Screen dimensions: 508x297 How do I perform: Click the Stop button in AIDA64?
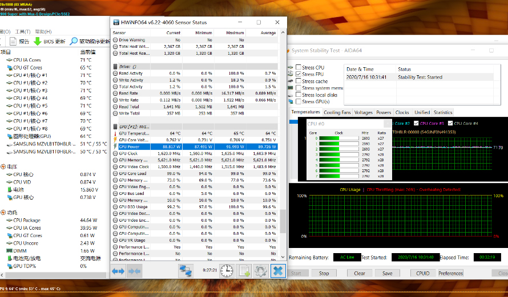[x=324, y=274]
